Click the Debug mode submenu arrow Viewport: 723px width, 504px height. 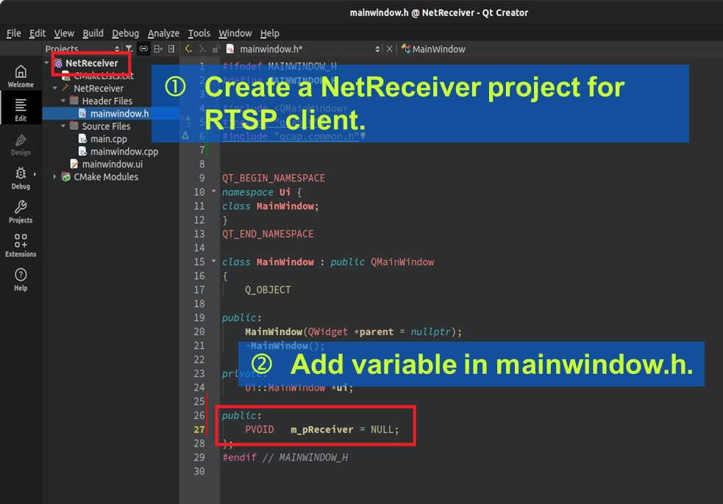point(35,174)
